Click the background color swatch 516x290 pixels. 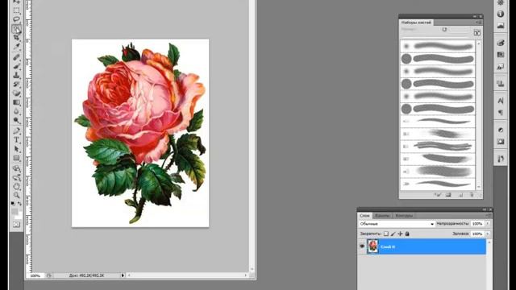tap(19, 216)
